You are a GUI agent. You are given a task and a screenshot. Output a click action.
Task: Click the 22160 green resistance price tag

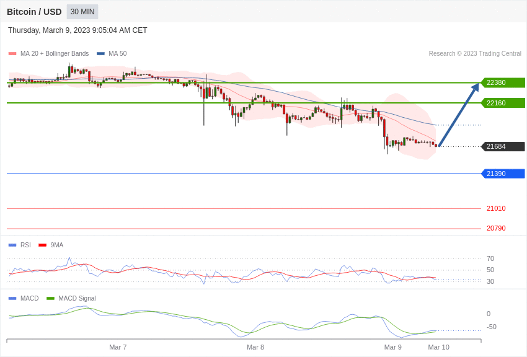click(503, 103)
